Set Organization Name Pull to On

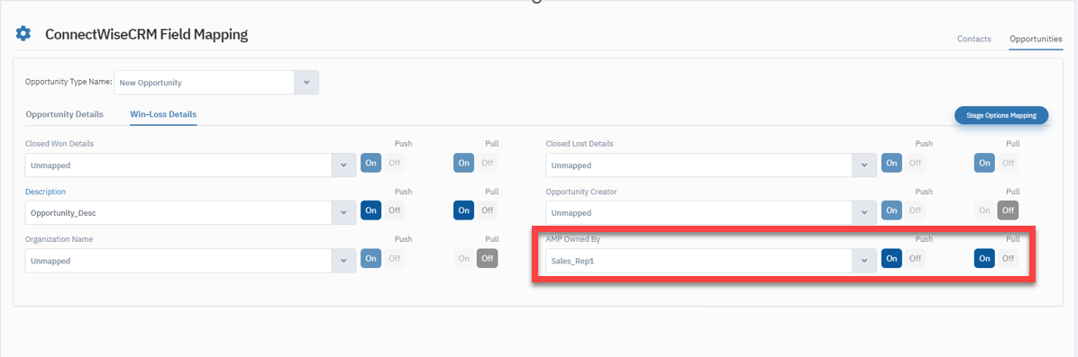pos(464,258)
